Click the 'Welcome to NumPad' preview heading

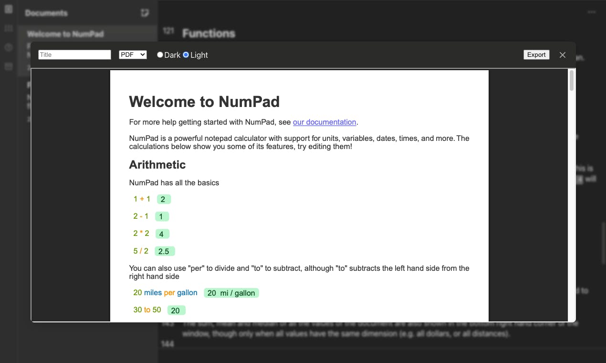click(x=204, y=102)
